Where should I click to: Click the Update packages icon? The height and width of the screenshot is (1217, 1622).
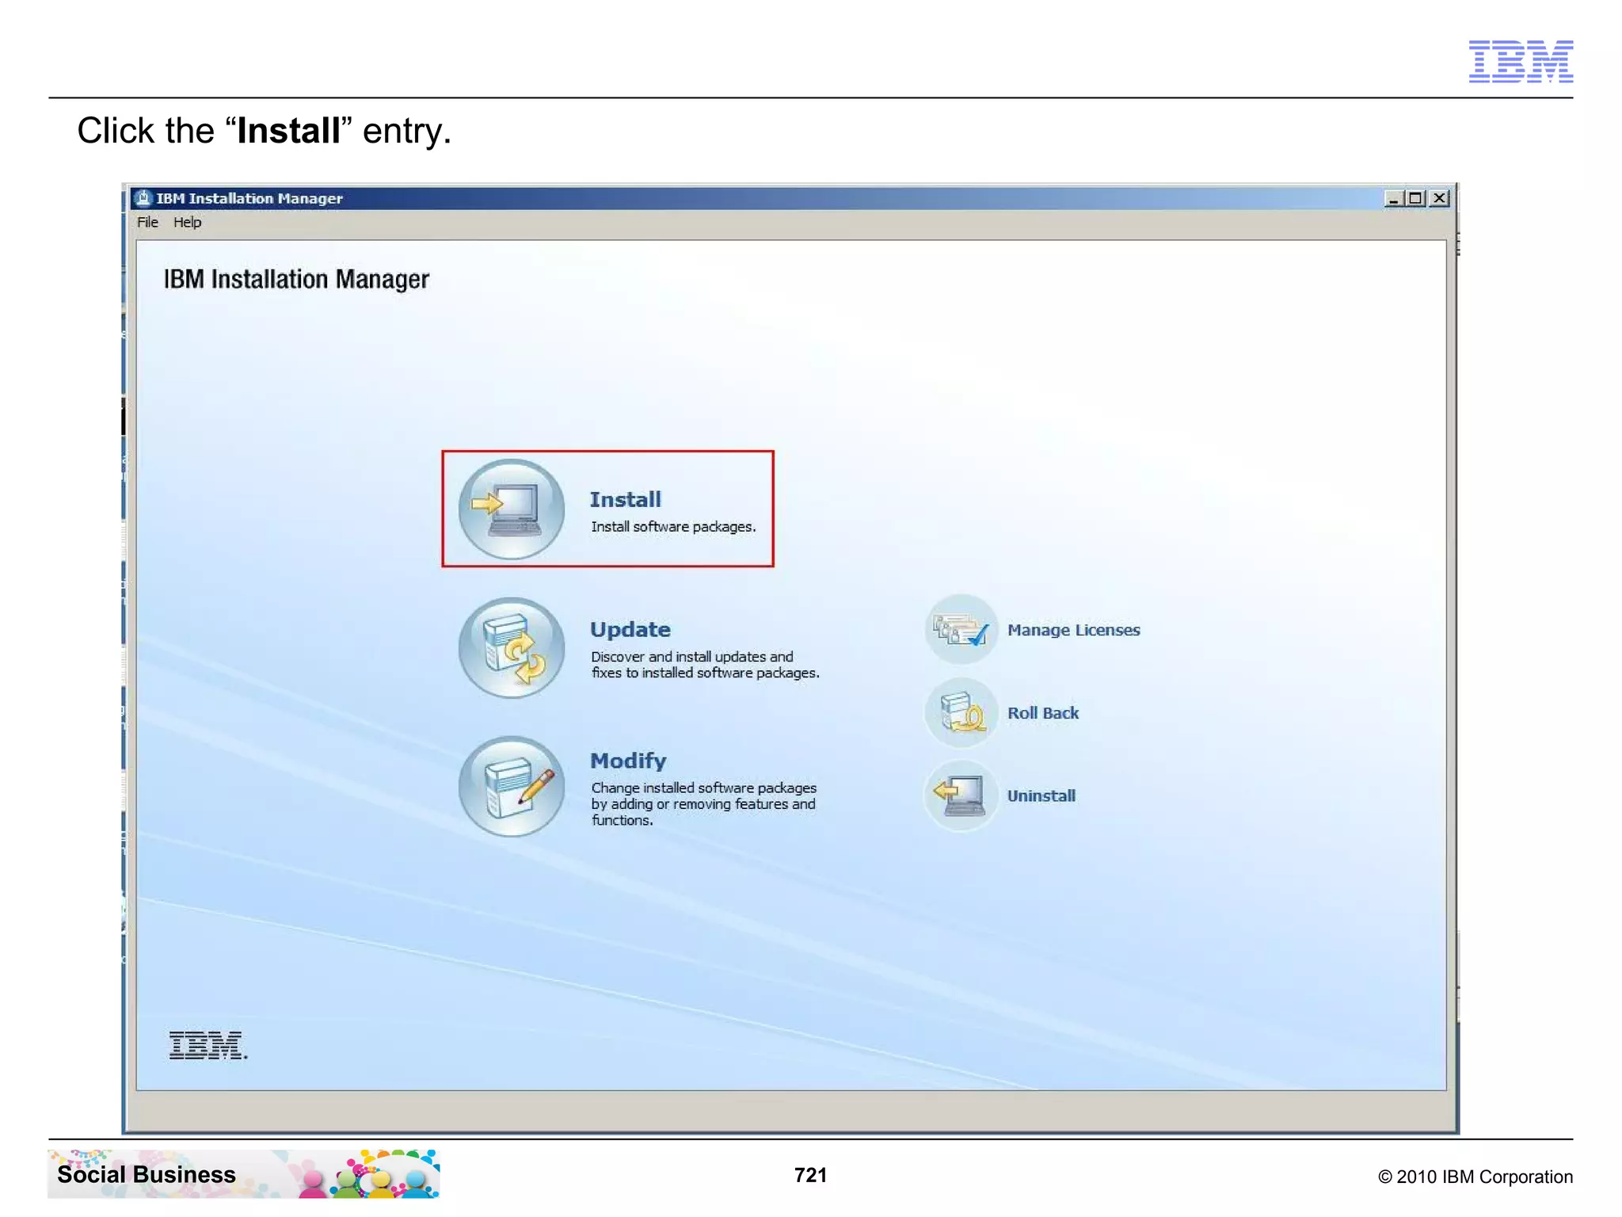click(x=511, y=647)
